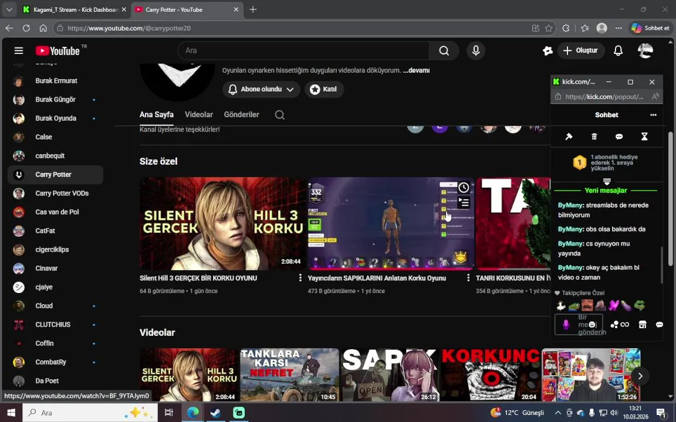Click the hourglass slow-mode icon

coord(644,137)
